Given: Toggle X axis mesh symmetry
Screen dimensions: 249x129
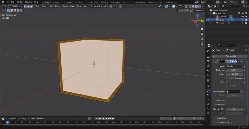Looking at the screenshot, I should pos(182,10).
